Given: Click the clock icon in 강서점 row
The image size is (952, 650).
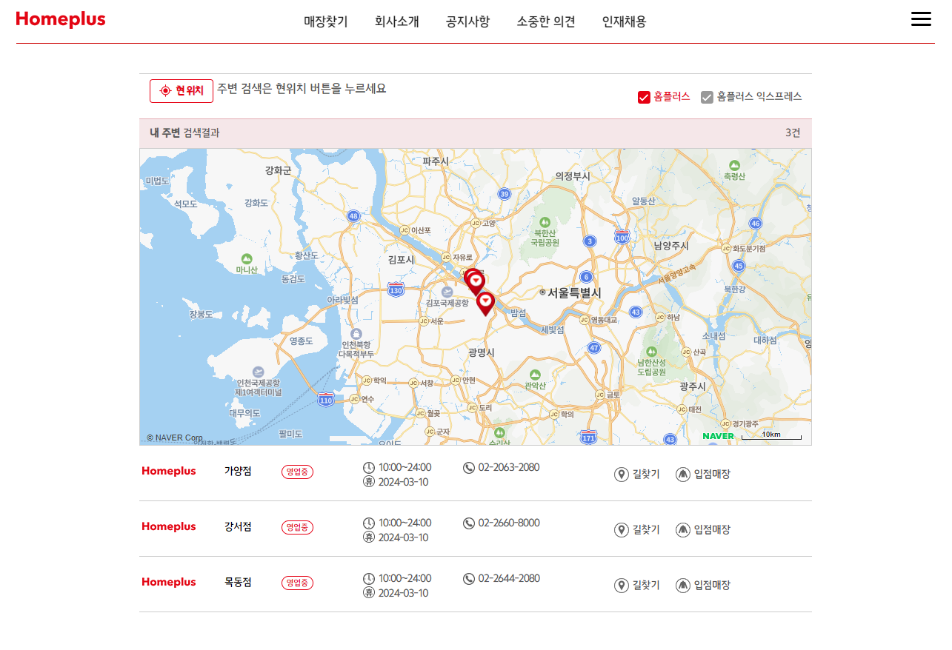Looking at the screenshot, I should [369, 523].
